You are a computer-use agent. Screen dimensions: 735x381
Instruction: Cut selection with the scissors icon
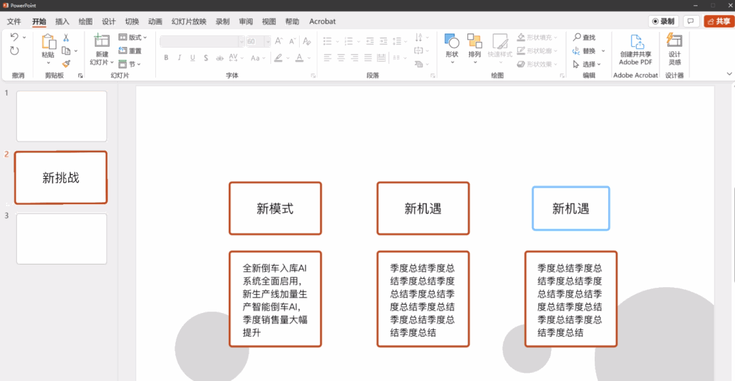point(66,37)
